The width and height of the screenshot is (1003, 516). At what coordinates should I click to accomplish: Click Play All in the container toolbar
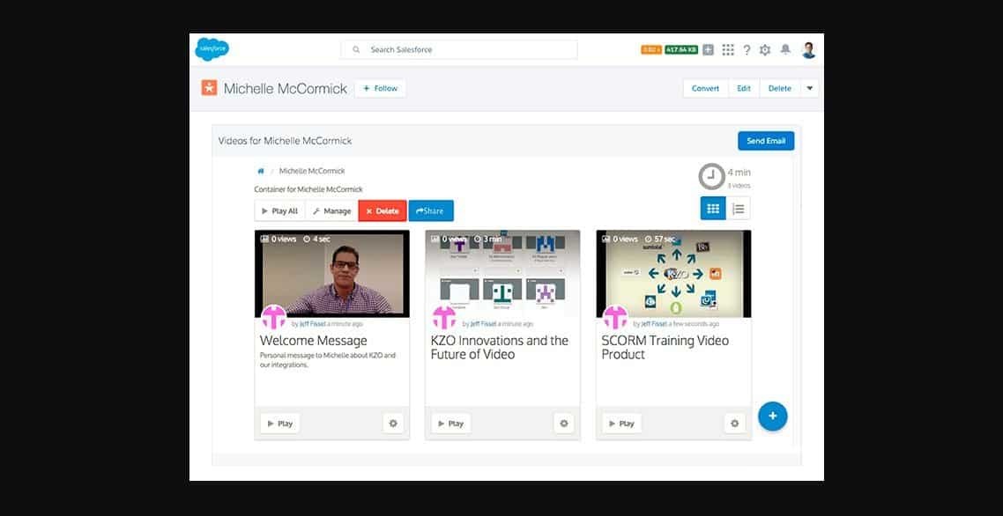click(279, 211)
